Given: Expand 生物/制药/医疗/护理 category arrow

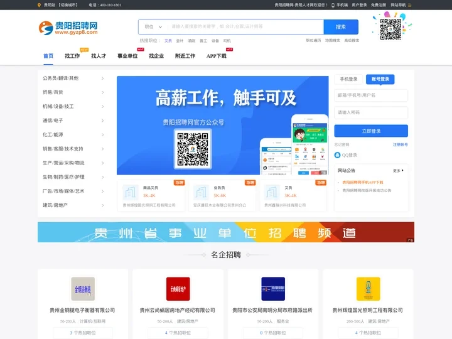Looking at the screenshot, I should pos(102,177).
